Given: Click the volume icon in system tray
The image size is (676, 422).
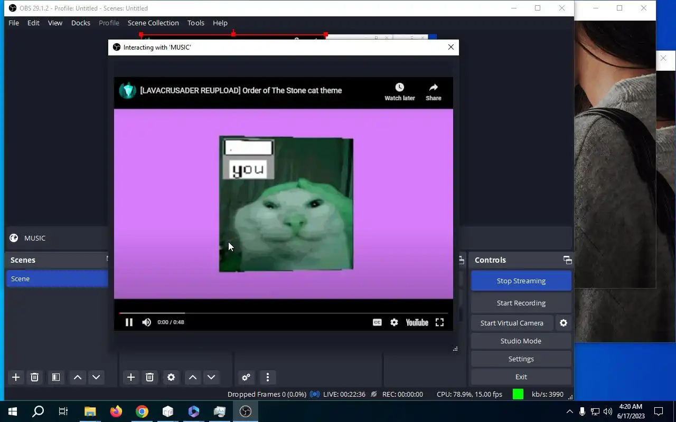Looking at the screenshot, I should (x=608, y=411).
